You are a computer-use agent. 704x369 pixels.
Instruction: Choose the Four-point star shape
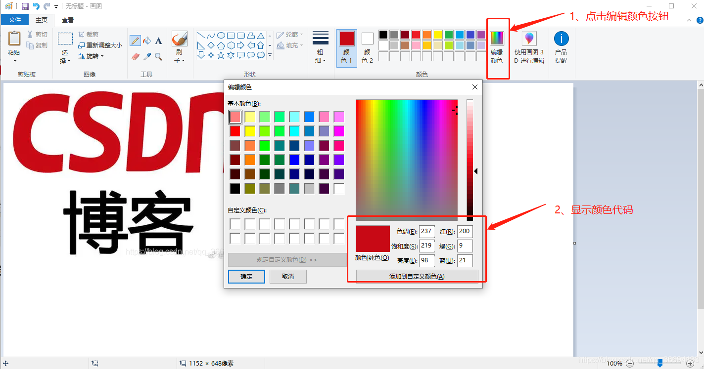pyautogui.click(x=211, y=55)
